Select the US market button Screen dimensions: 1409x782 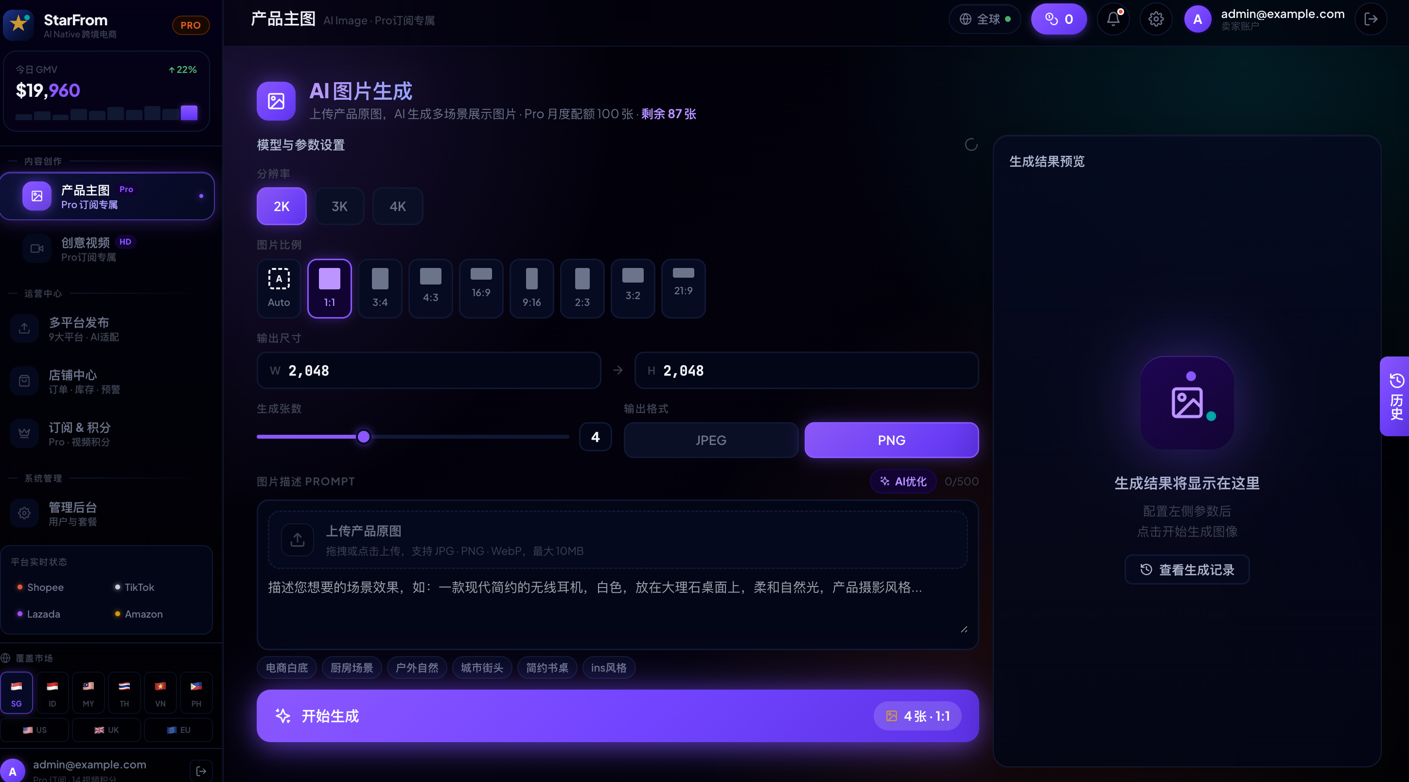click(35, 730)
